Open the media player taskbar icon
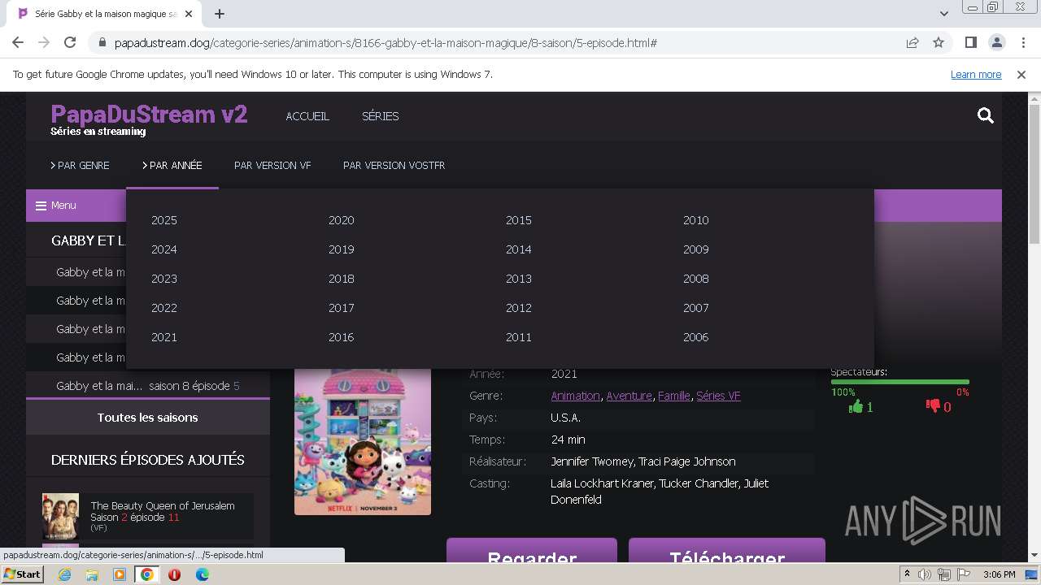The height and width of the screenshot is (585, 1041). [x=120, y=574]
